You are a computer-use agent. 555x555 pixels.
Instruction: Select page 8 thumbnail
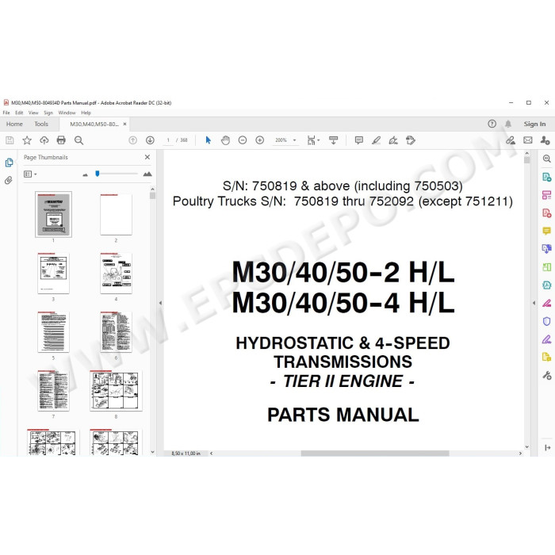tap(116, 390)
